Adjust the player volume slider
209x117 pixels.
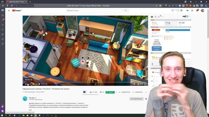pyautogui.click(x=38, y=84)
